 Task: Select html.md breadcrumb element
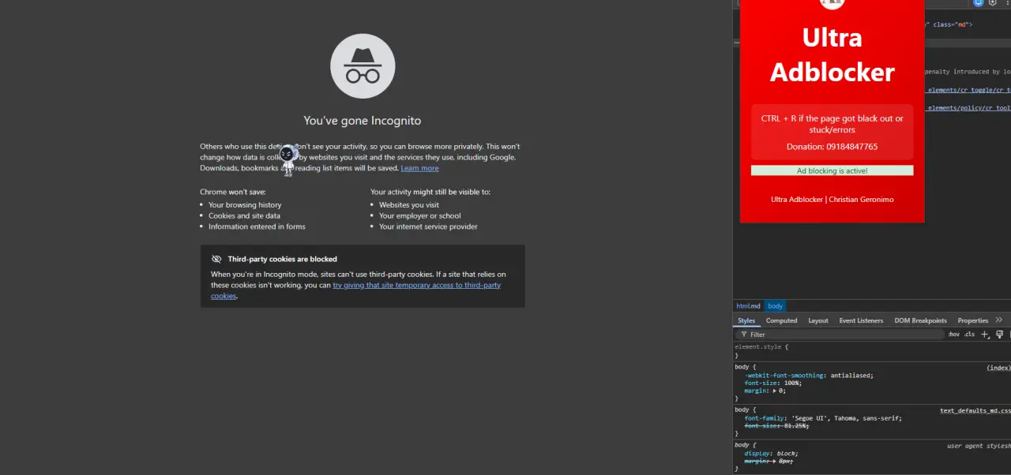tap(748, 306)
